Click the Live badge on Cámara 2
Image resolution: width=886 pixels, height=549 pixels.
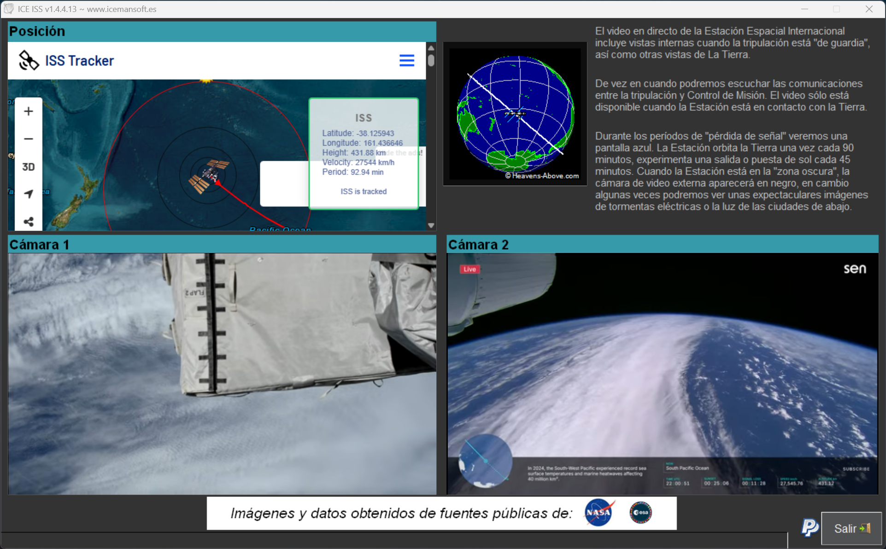(x=469, y=269)
